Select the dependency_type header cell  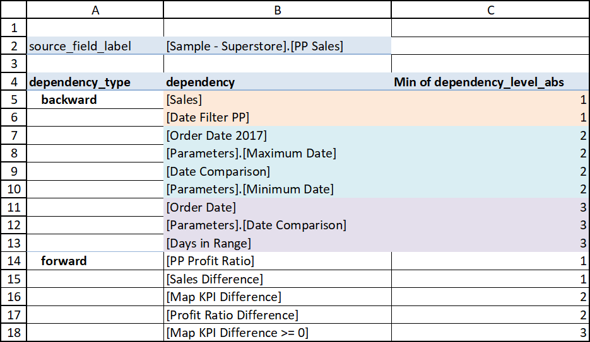95,82
